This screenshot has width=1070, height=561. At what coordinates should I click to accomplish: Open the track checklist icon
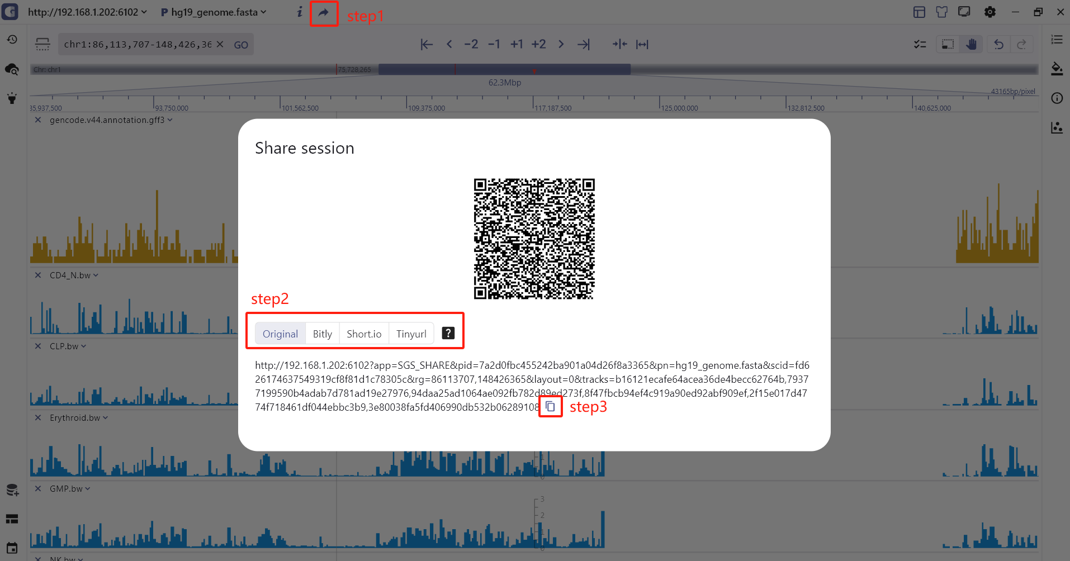point(920,44)
